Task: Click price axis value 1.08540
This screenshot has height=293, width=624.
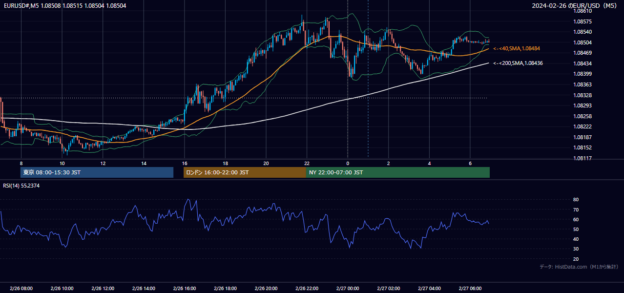Action: [x=582, y=32]
